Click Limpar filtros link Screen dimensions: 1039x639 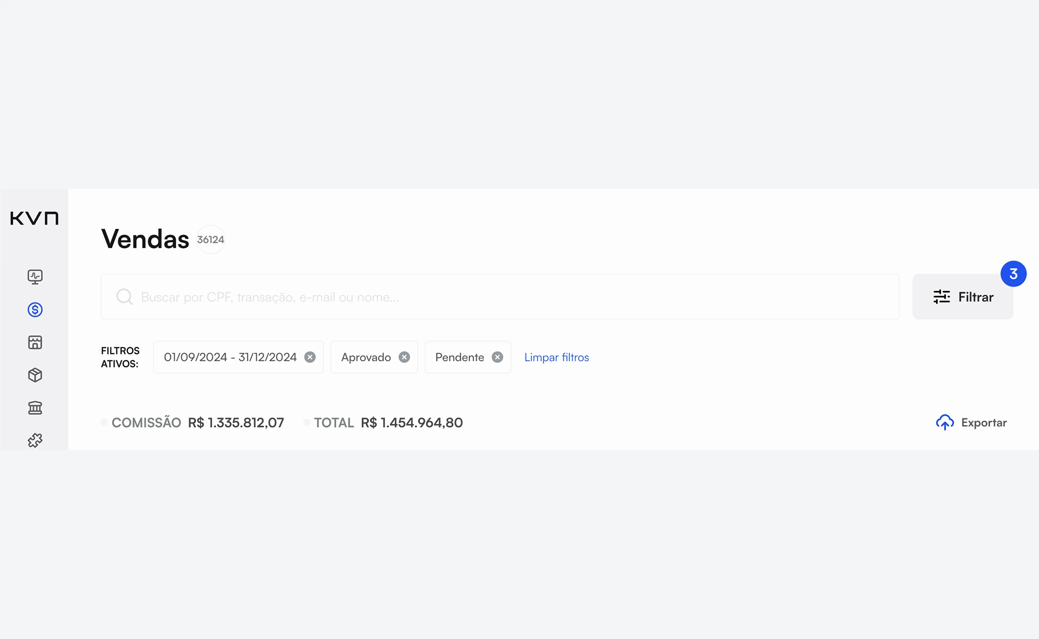pos(556,357)
